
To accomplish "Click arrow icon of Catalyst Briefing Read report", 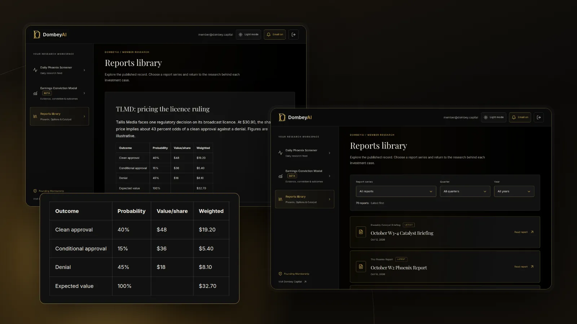I will (x=532, y=232).
